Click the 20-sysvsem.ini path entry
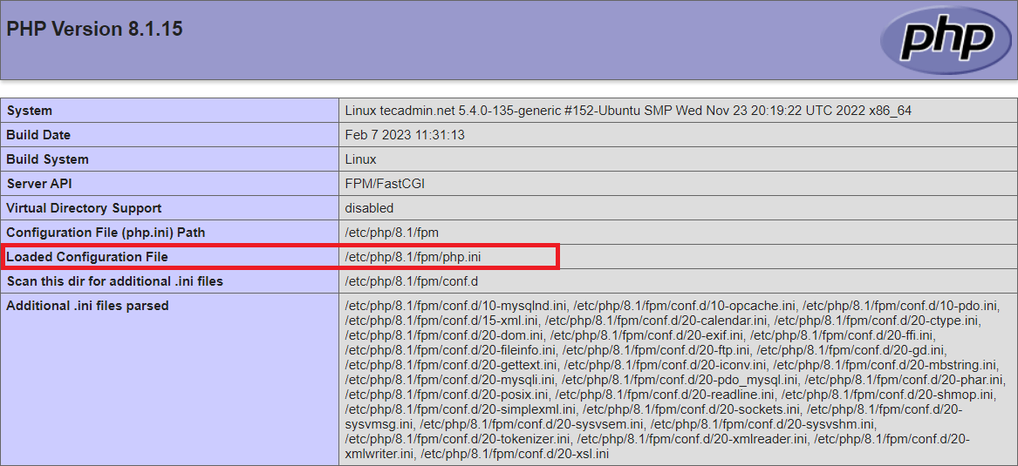Image resolution: width=1018 pixels, height=466 pixels. (534, 424)
